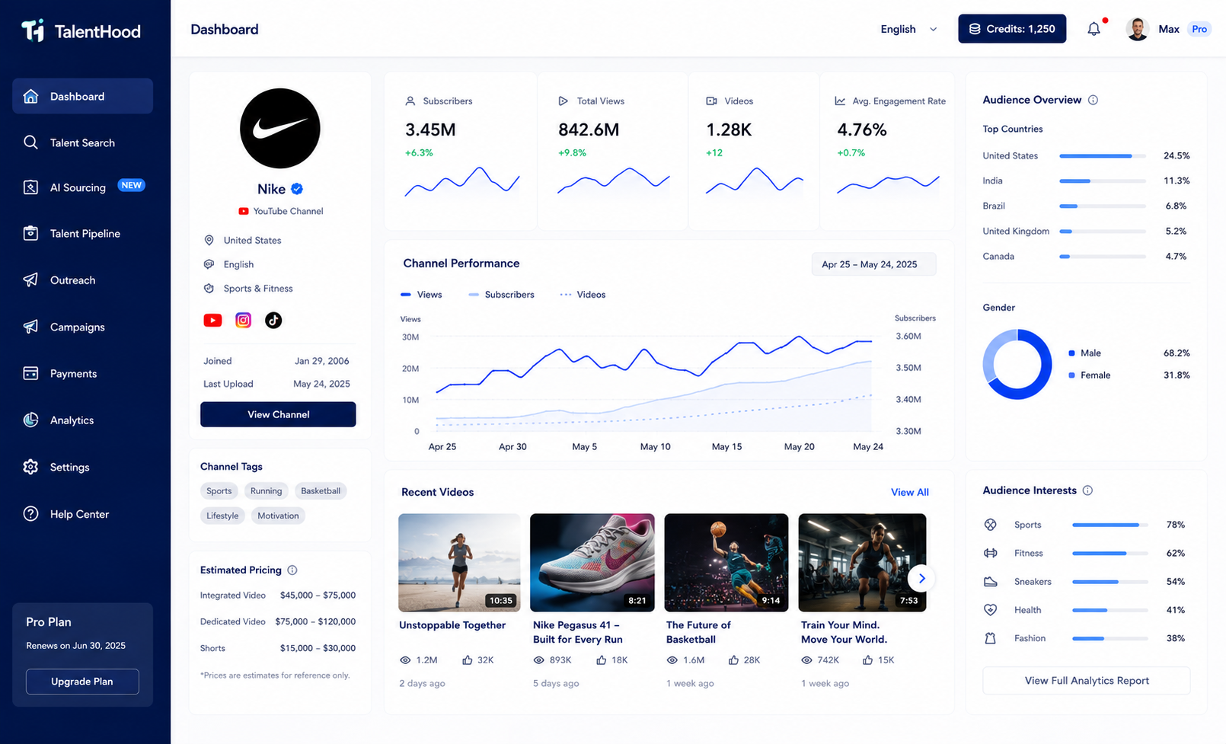Navigate to Outreach
The width and height of the screenshot is (1226, 744).
[x=82, y=280]
